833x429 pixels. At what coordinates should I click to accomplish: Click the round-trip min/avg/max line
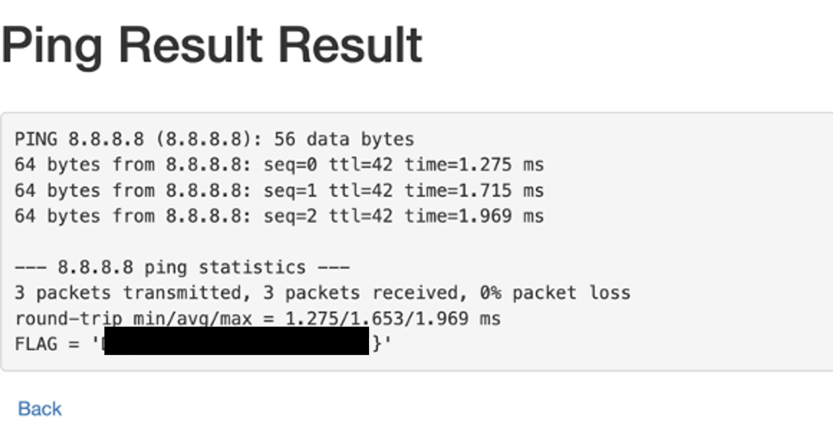click(258, 319)
